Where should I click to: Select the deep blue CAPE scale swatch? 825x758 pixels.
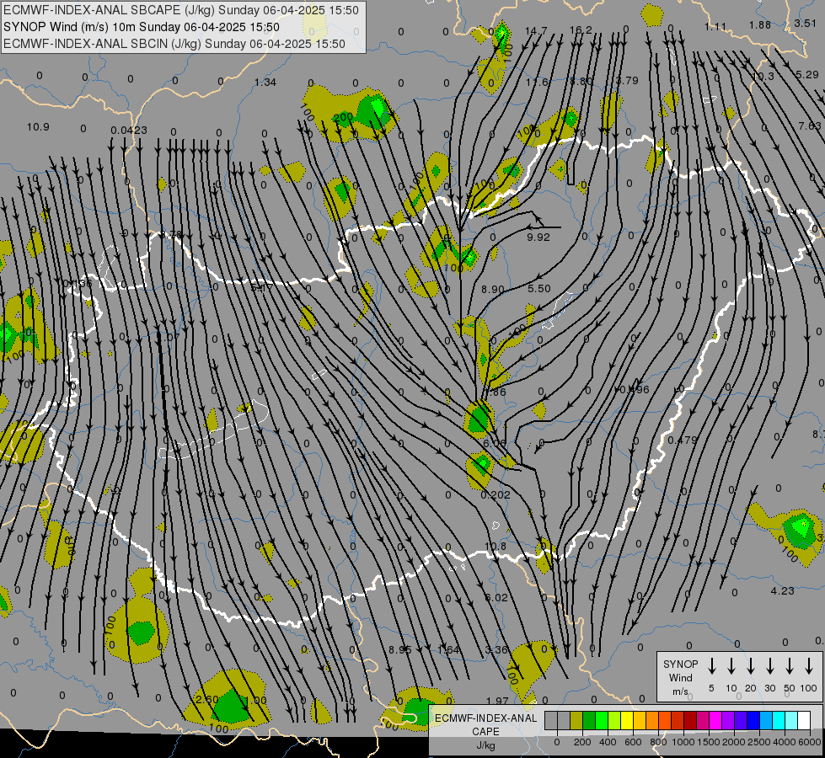[x=753, y=720]
